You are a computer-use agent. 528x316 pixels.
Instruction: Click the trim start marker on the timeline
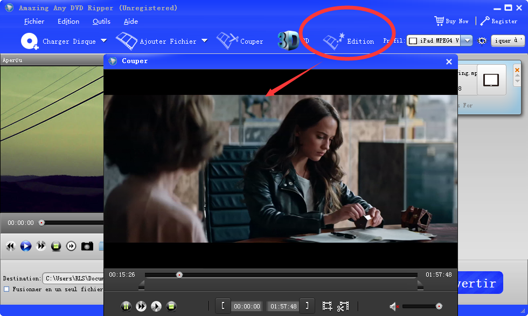(x=141, y=286)
